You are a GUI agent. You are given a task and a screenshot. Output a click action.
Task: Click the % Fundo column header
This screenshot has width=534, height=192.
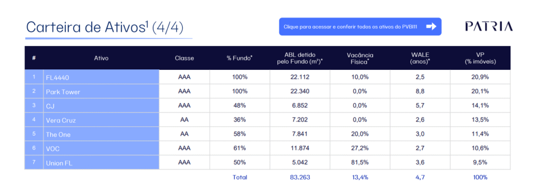239,58
